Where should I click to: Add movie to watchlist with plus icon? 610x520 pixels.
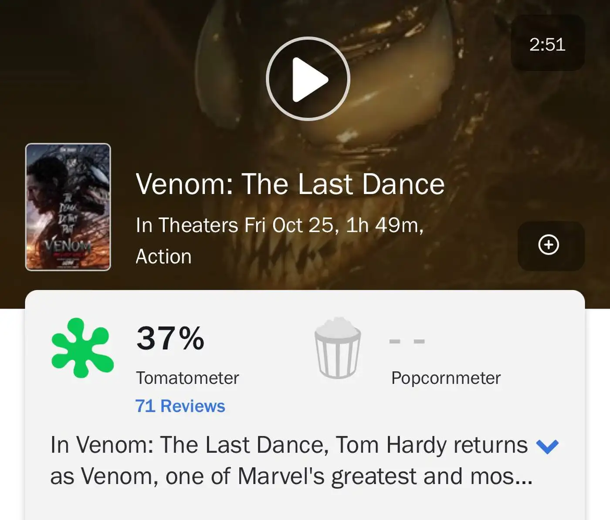(x=549, y=245)
